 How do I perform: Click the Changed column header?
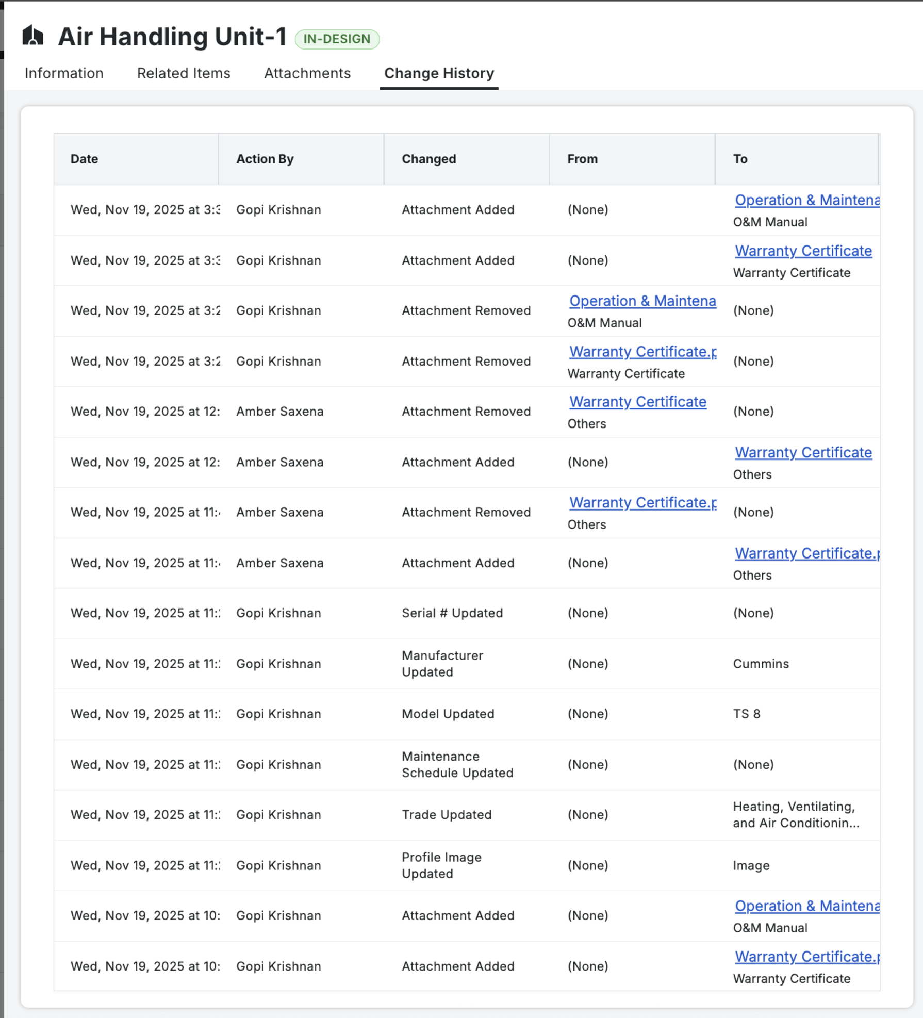coord(429,159)
